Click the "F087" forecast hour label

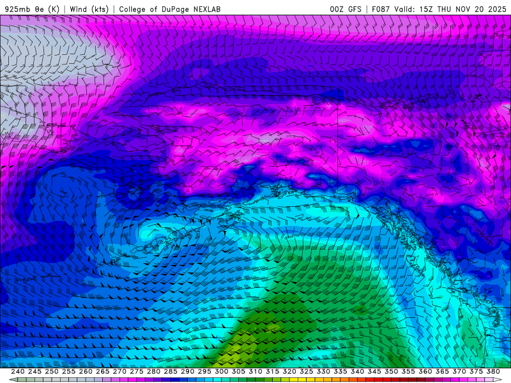click(x=381, y=9)
